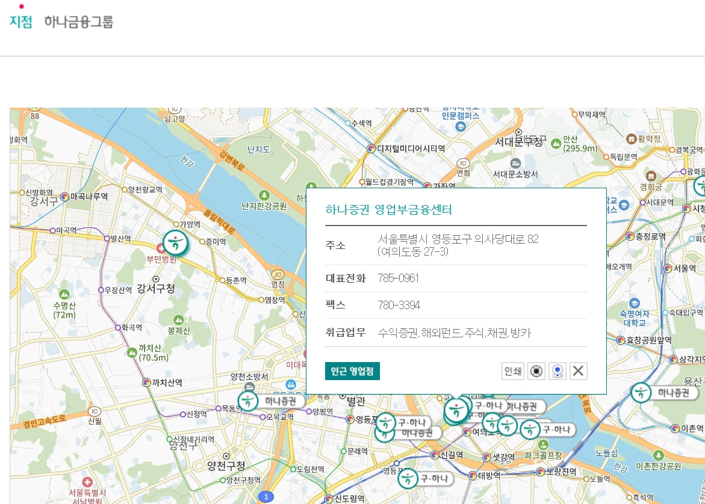Click the 신도림역 station icon
The image size is (705, 504).
click(x=329, y=499)
